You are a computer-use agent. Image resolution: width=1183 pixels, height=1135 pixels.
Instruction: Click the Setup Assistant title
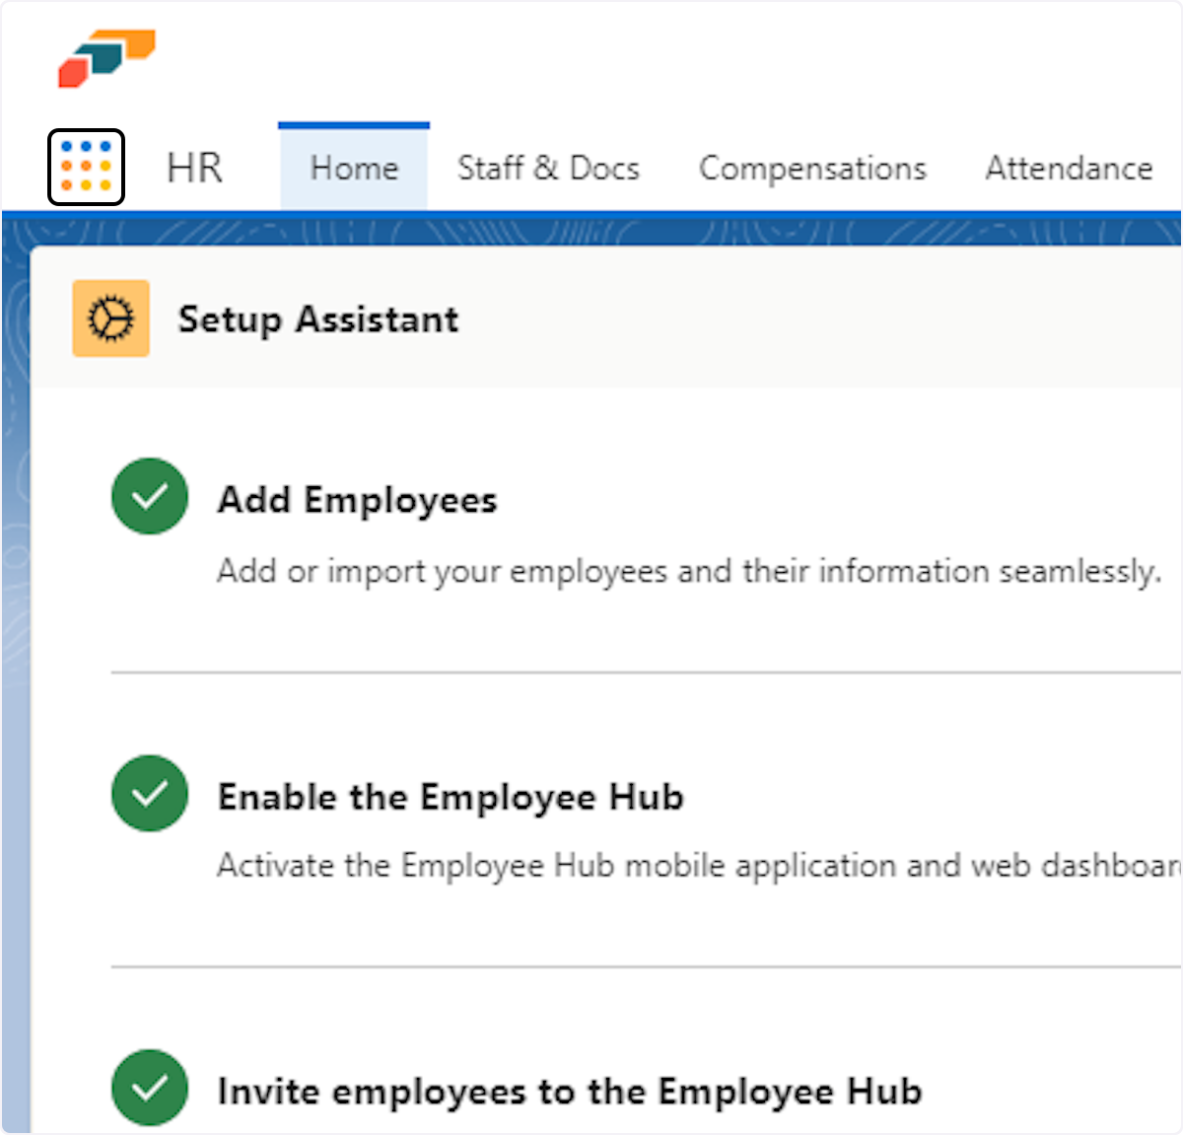click(x=317, y=319)
